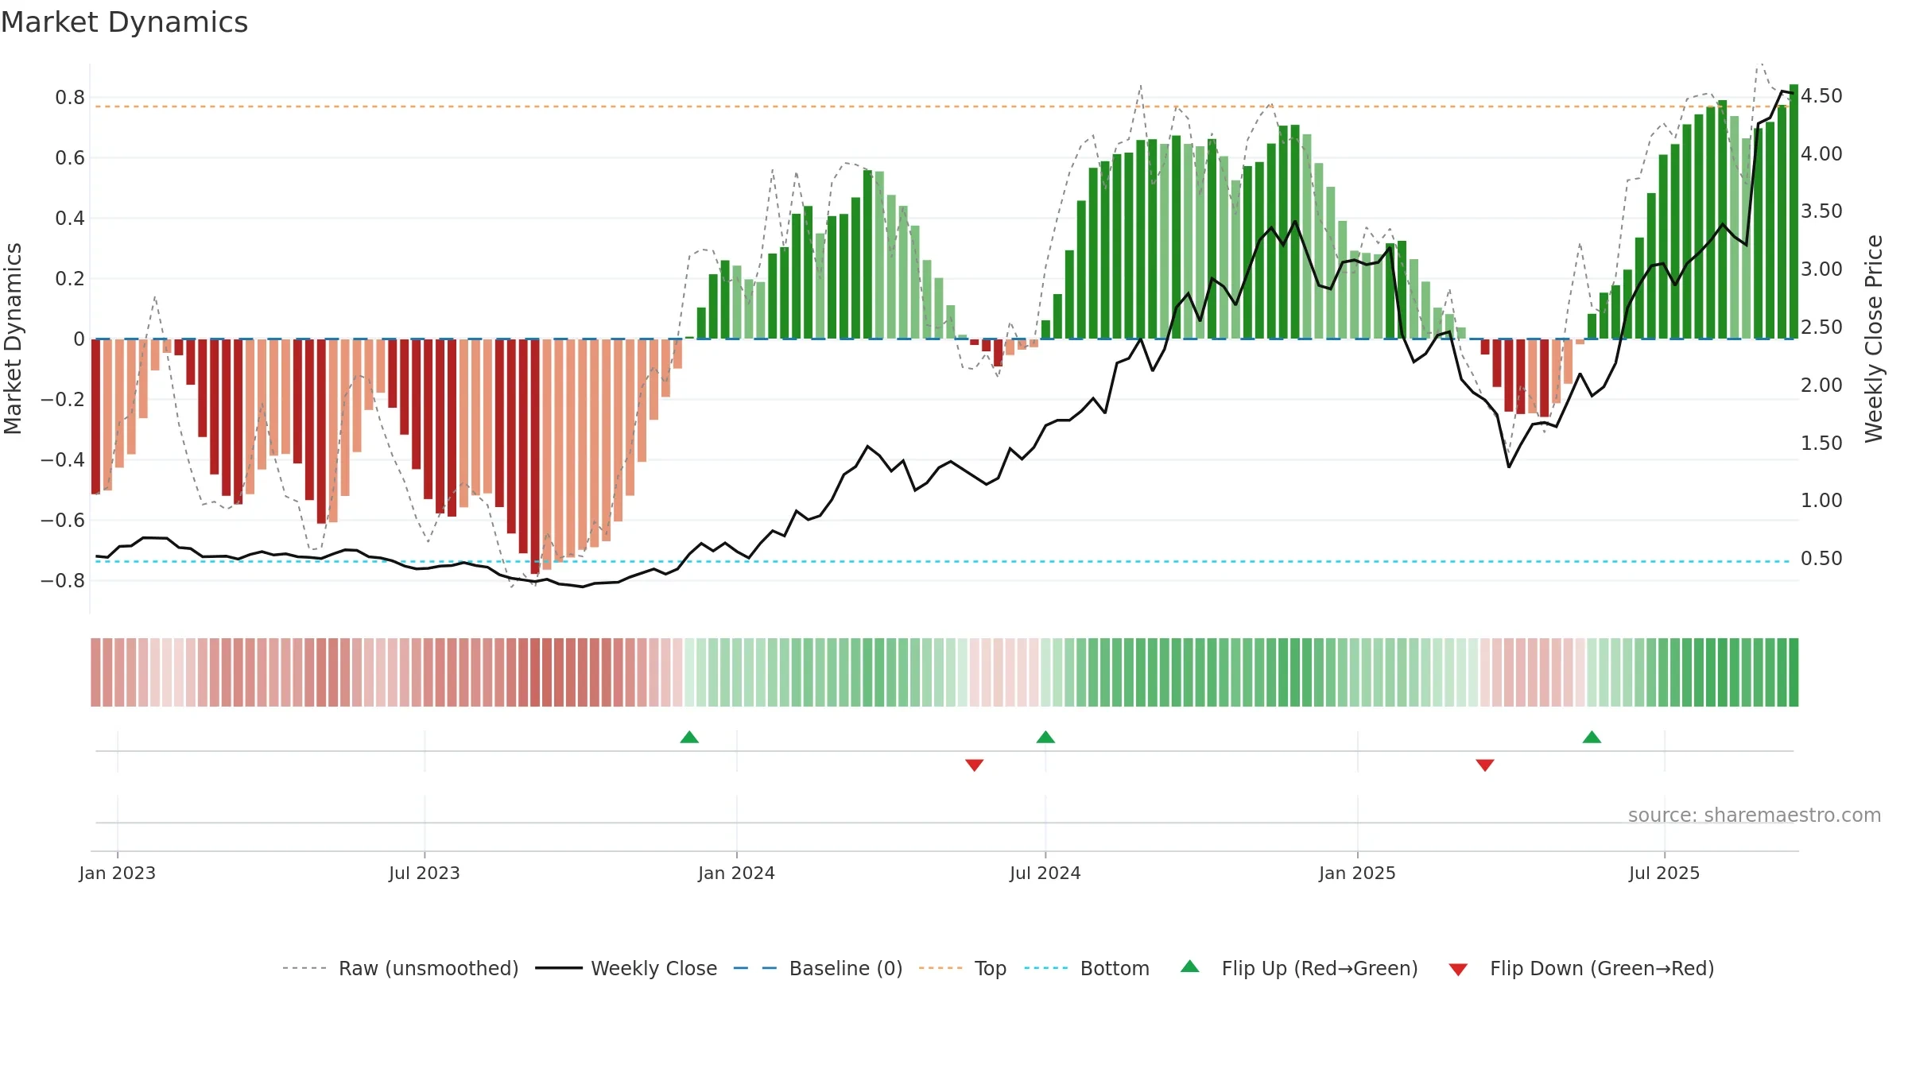
Task: Click the Jul 2023 x-axis label
Action: pyautogui.click(x=425, y=873)
